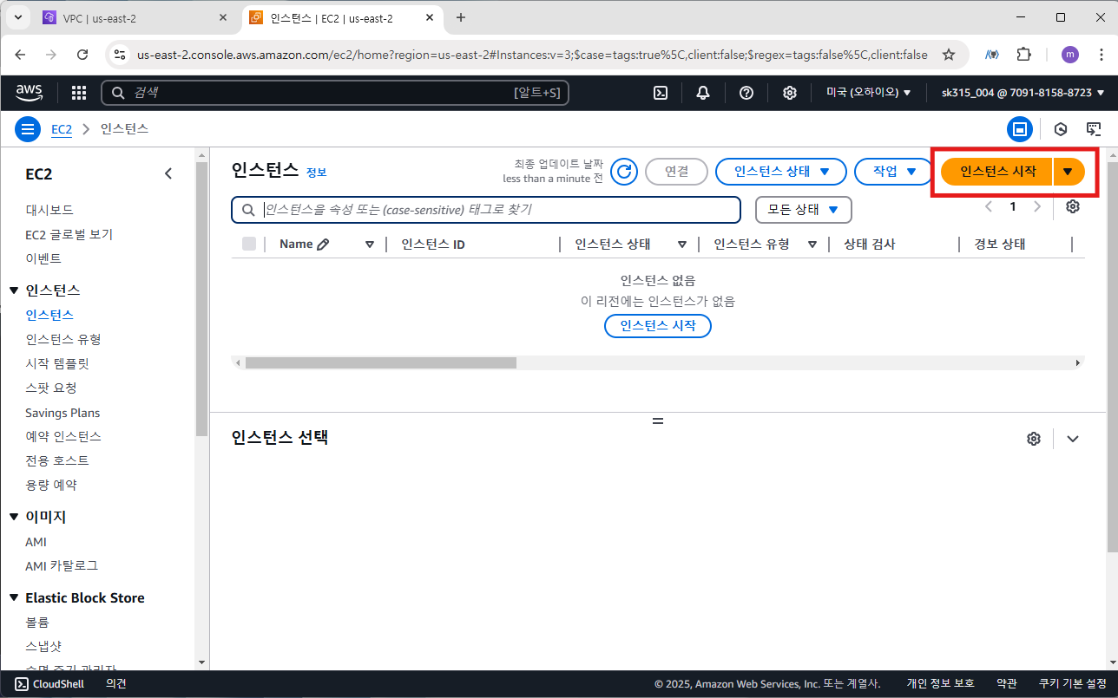Open the instances table preferences gear
This screenshot has height=698, width=1118.
(x=1073, y=206)
